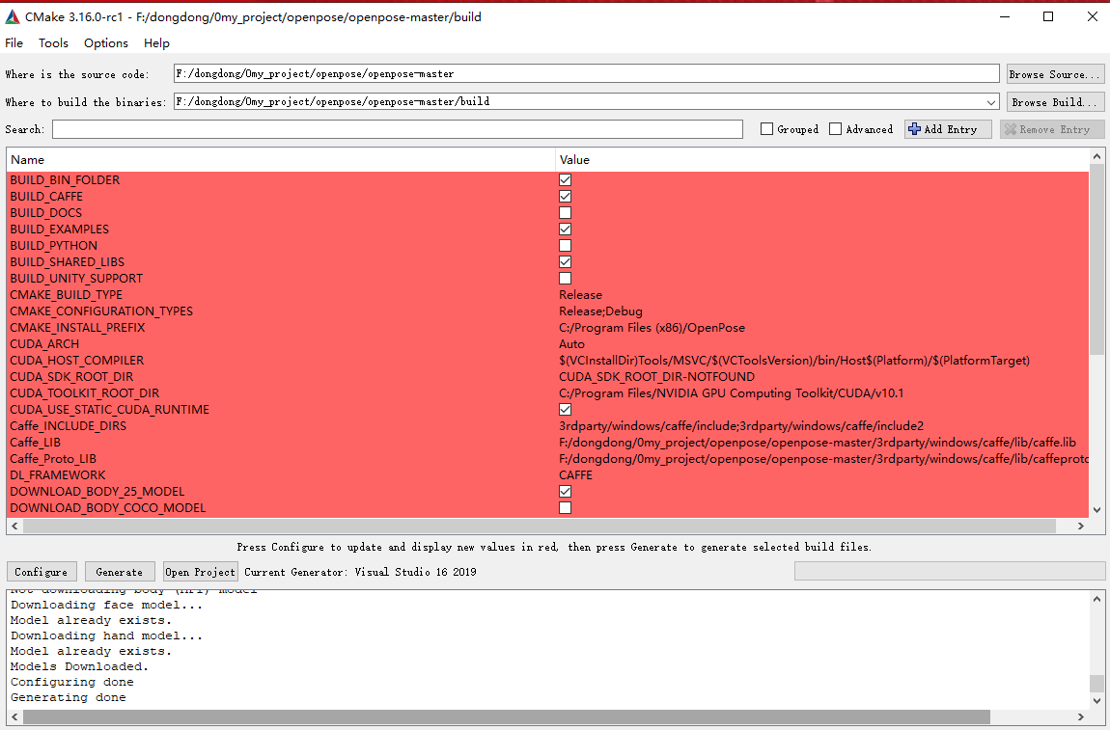
Task: Open the Options menu
Action: [106, 43]
